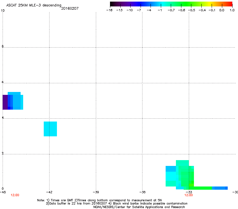Click the latitude label 2 on the y-axis
Image resolution: width=238 pixels, height=209 pixels.
[3, 153]
